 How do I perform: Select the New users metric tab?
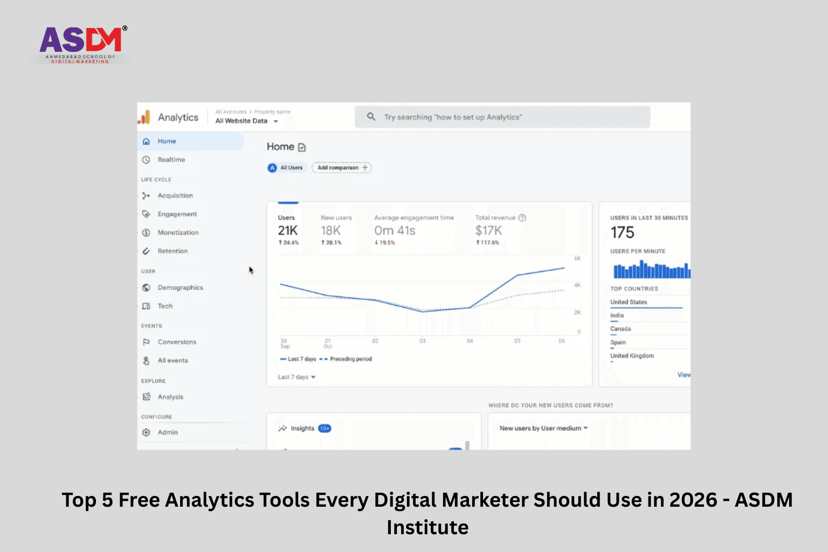[336, 229]
